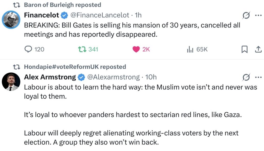Viewport: 264px width, 151px height.
Task: Open Alex Armstrong's profile name link
Action: pos(50,77)
